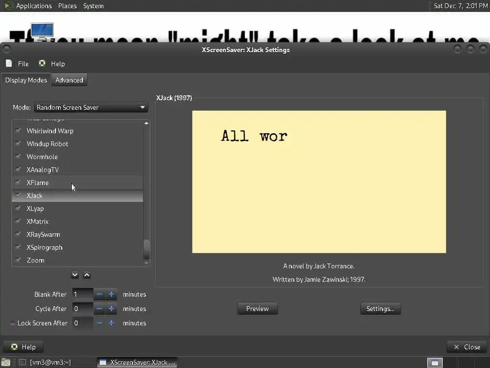Click the list scrollbar up arrow
Screen dimensions: 490x368
pos(146,123)
